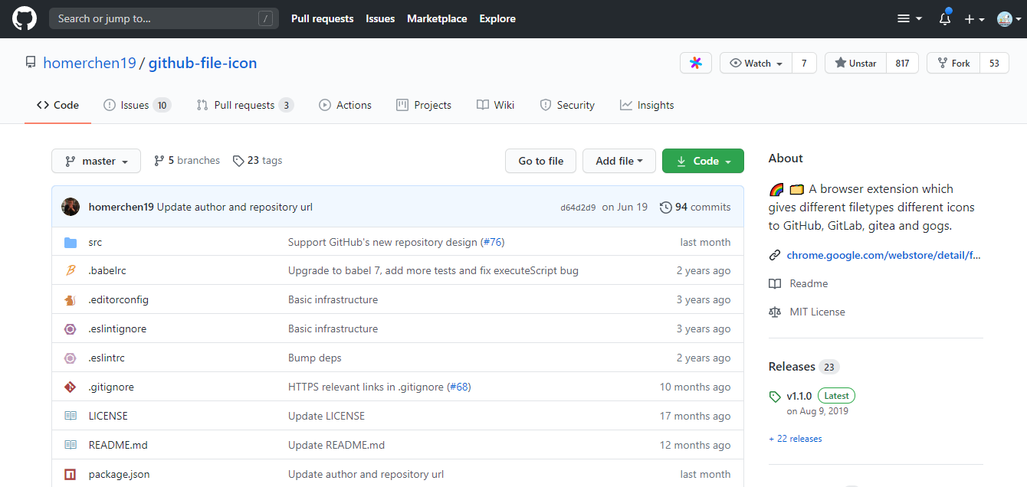Image resolution: width=1027 pixels, height=487 pixels.
Task: Open commit hash d64d2d9
Action: [x=578, y=208]
